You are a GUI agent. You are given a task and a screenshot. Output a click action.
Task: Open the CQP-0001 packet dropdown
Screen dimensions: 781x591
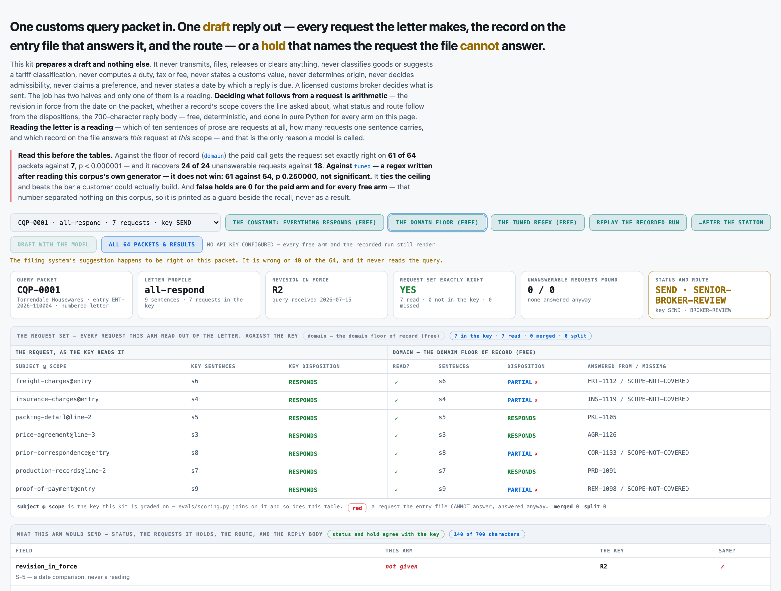tap(115, 223)
